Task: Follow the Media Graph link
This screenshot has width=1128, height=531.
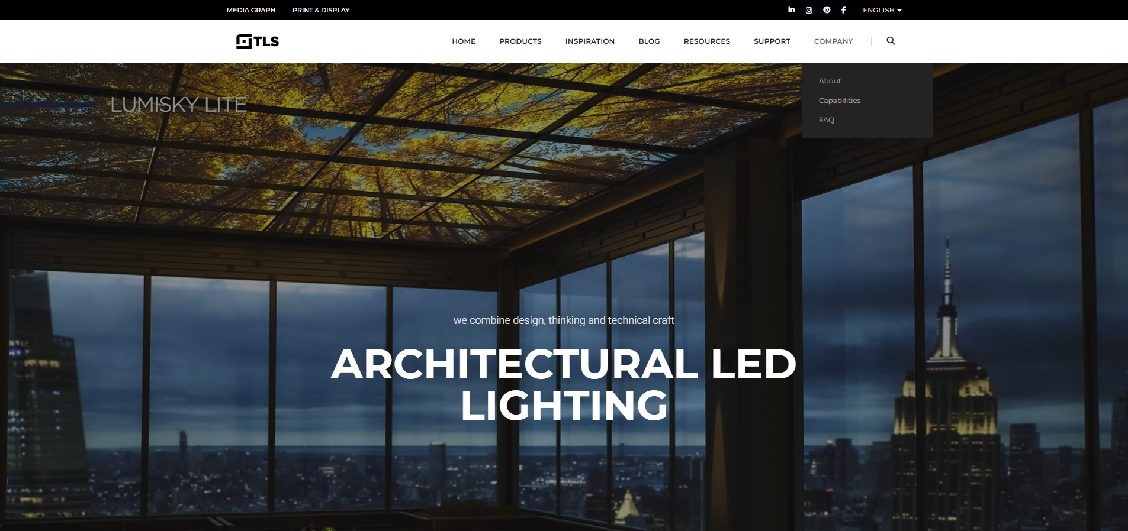Action: (x=250, y=10)
